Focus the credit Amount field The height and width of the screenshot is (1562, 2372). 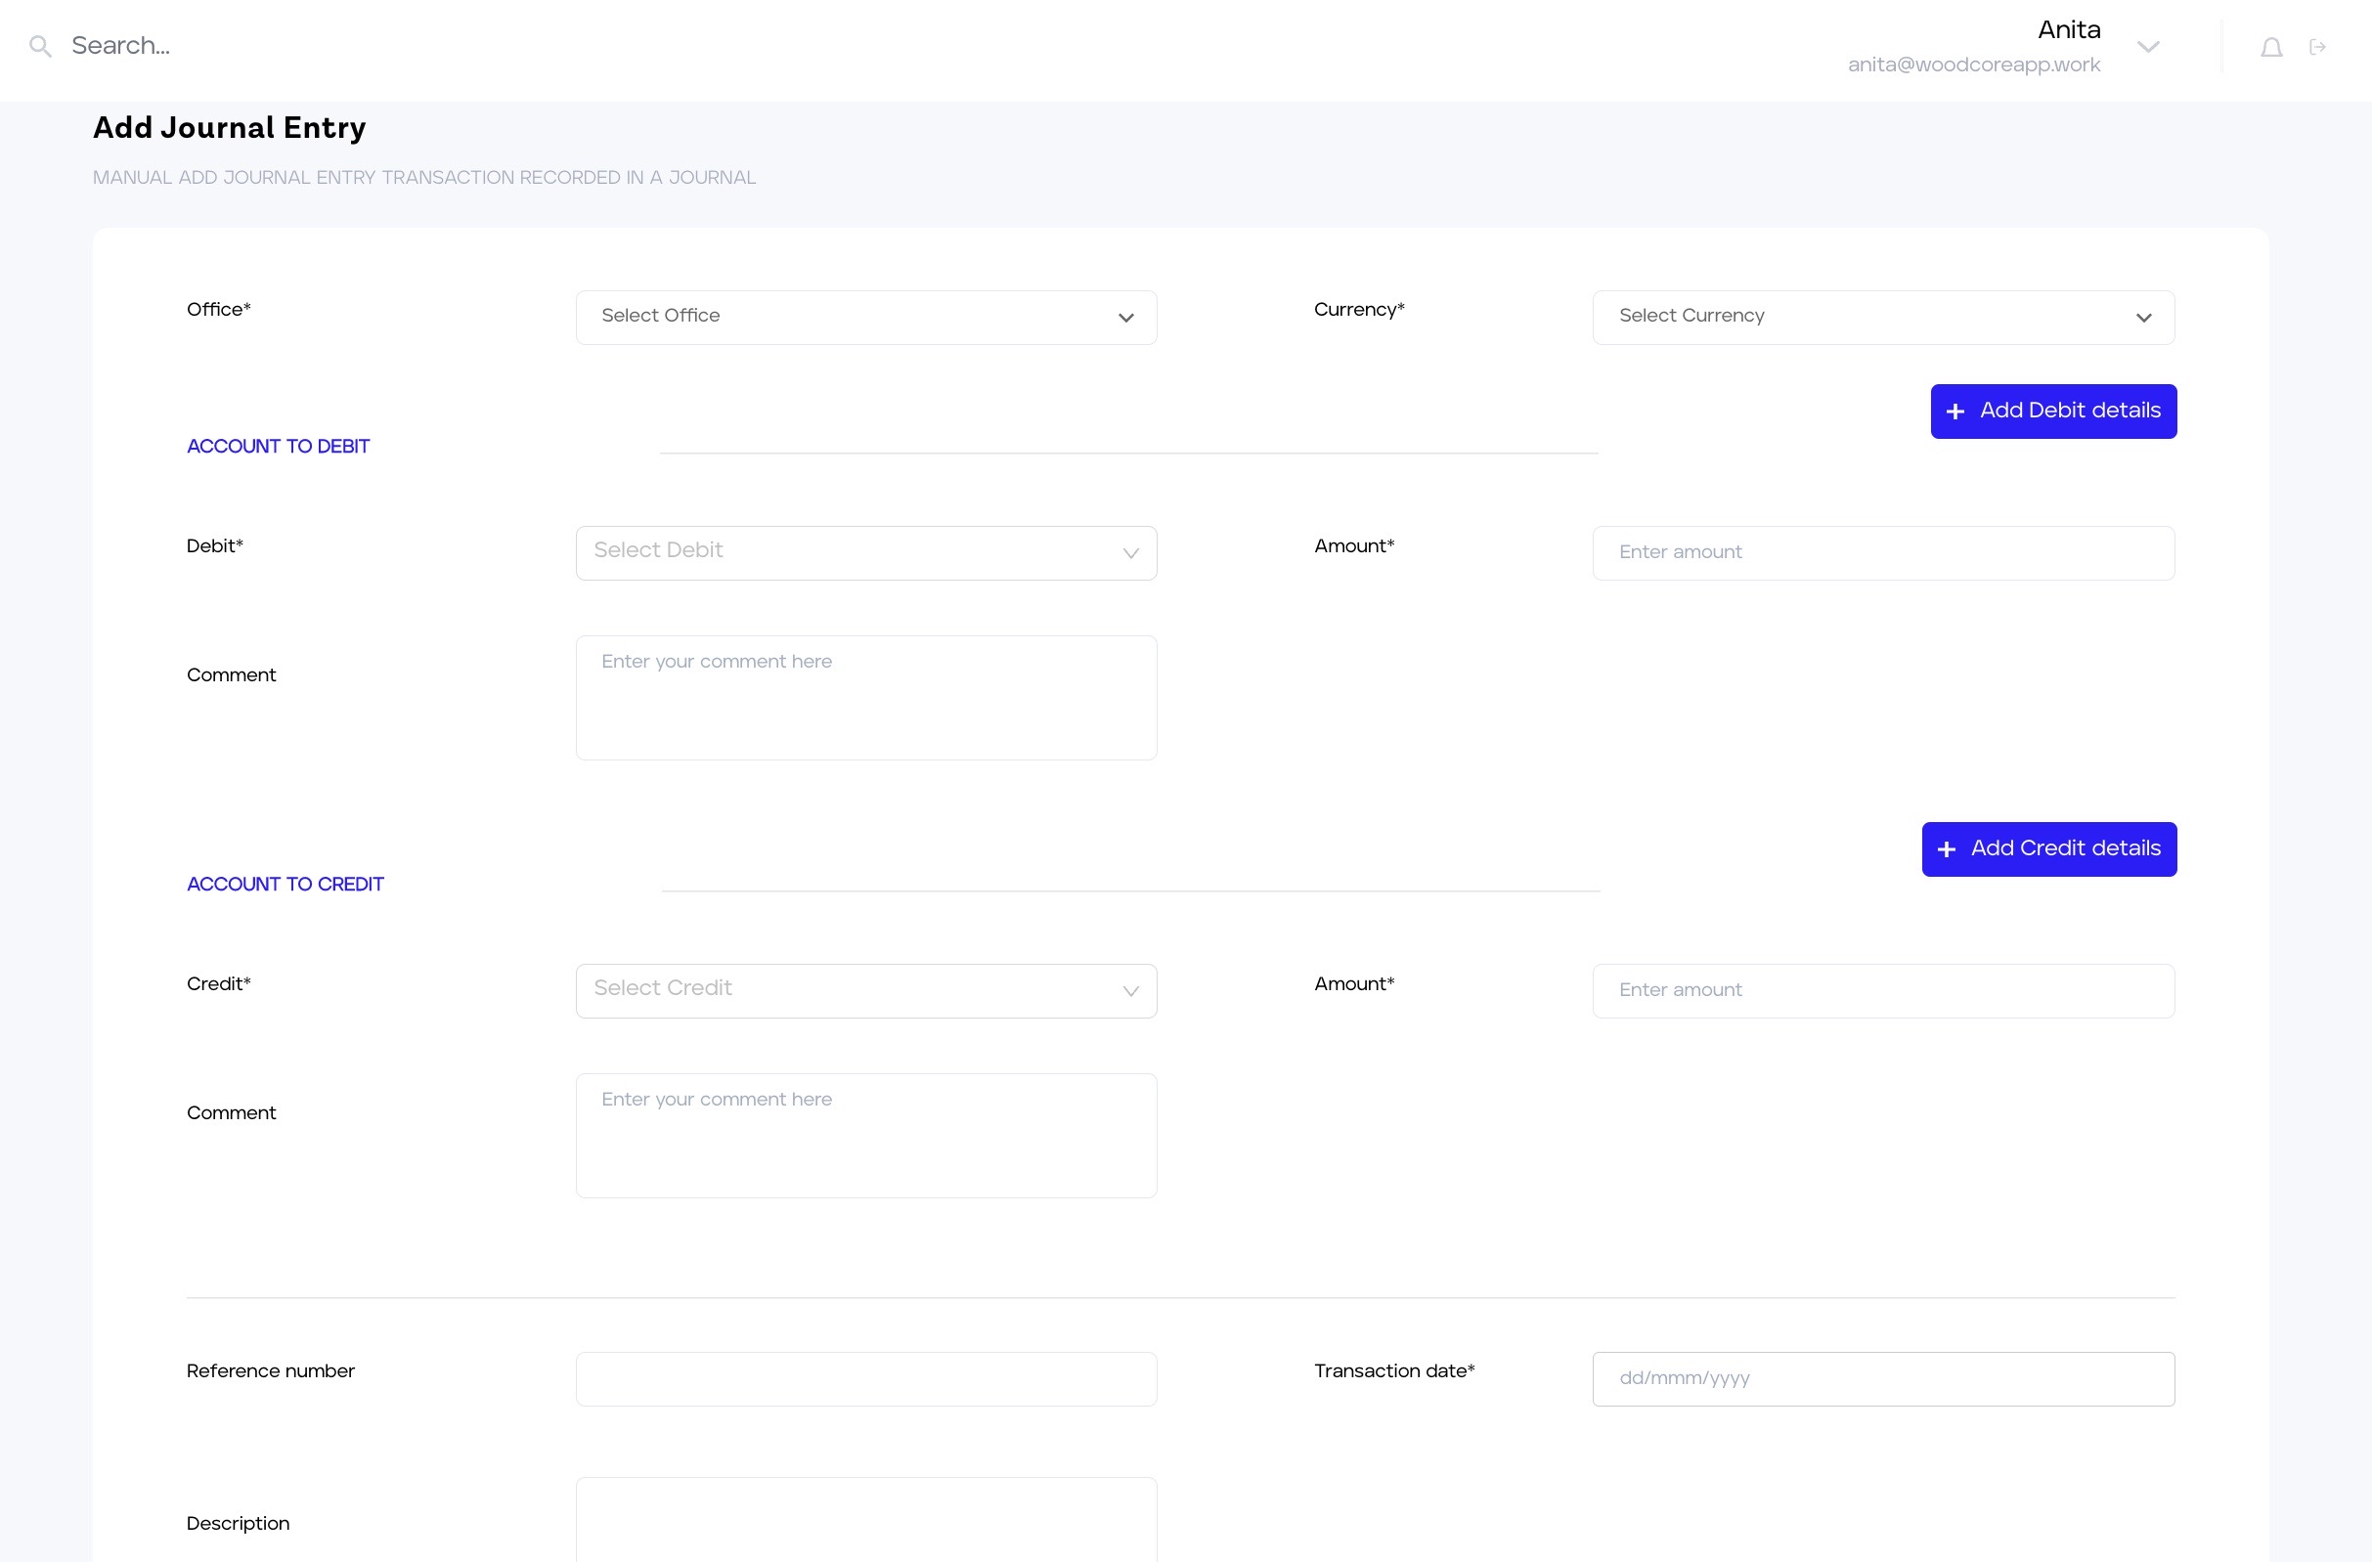pyautogui.click(x=1883, y=990)
